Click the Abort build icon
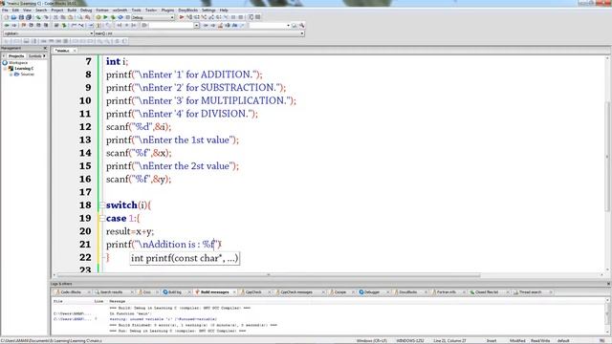 click(127, 17)
